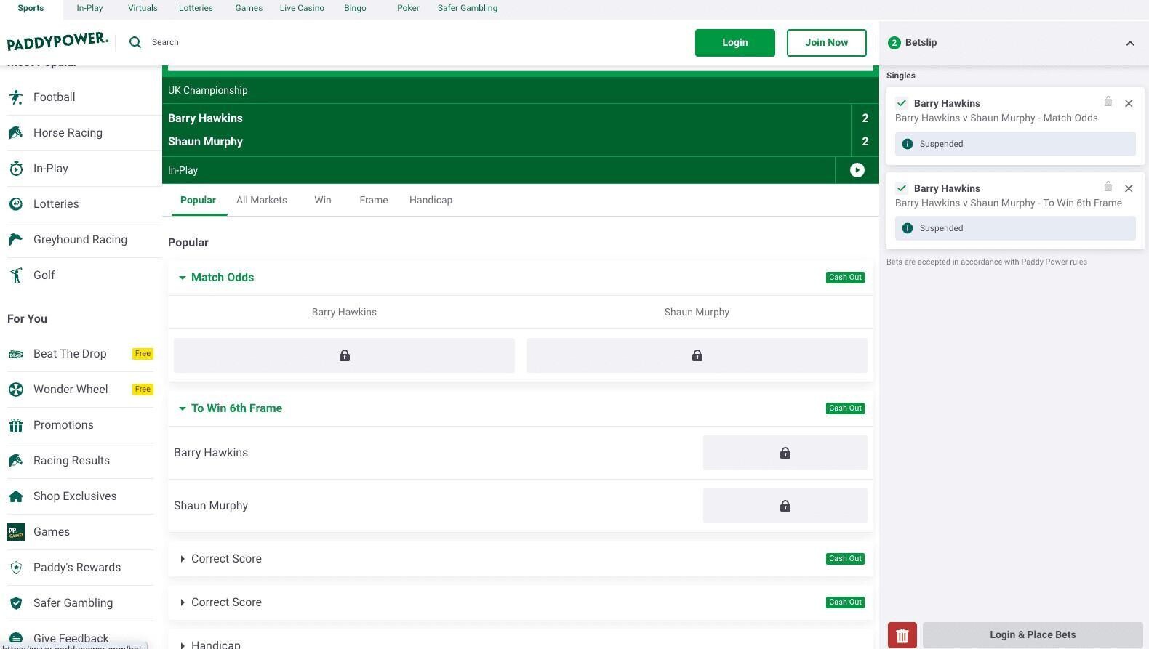Open In-Play in top navigation
The image size is (1149, 649).
coord(89,8)
